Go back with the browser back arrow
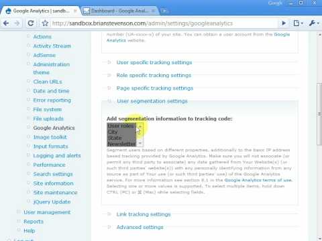 tap(6, 23)
